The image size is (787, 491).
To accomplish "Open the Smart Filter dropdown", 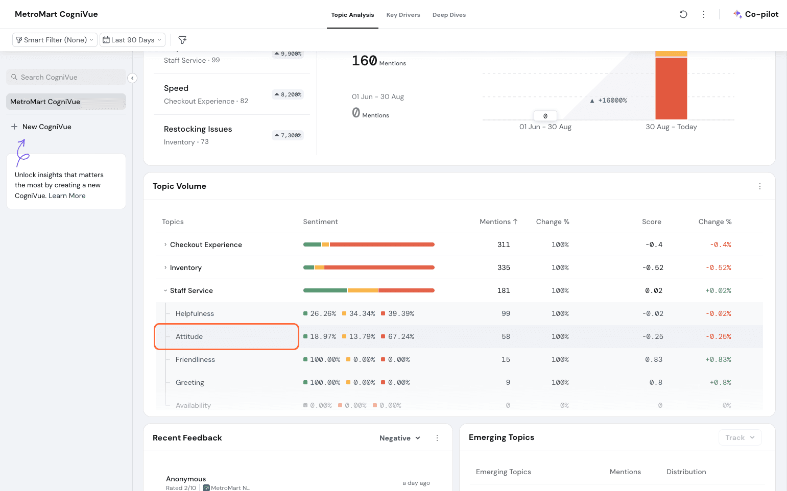I will (x=55, y=40).
